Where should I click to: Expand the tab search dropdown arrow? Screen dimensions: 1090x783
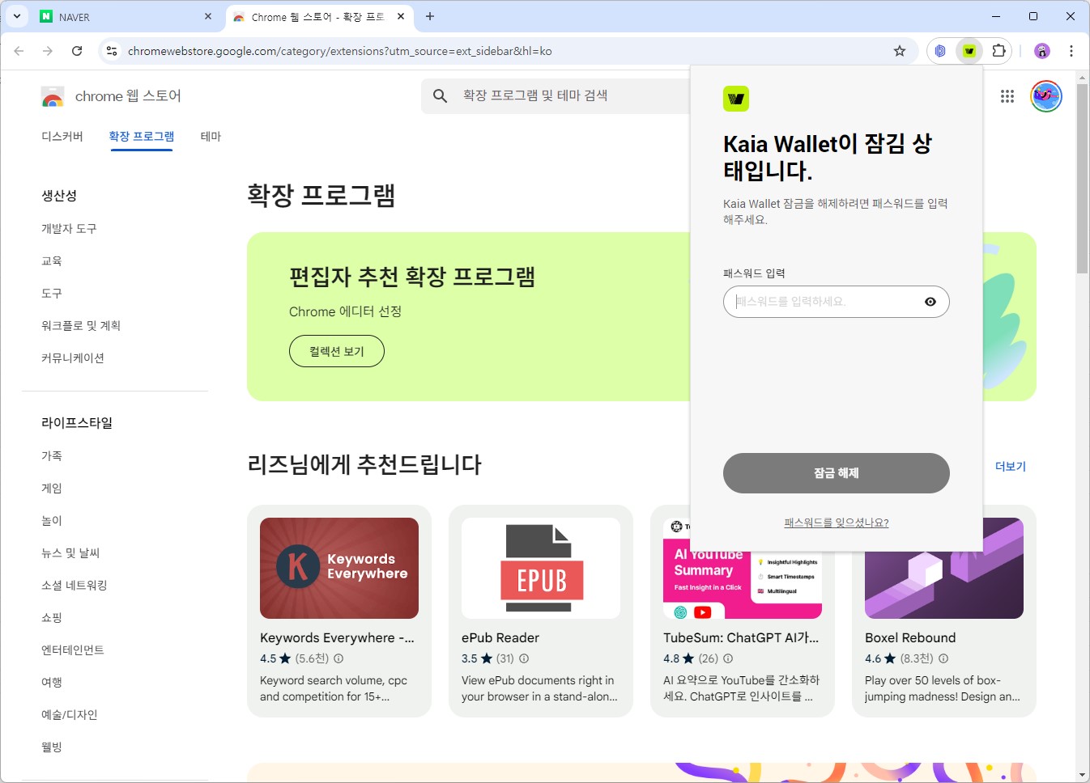pos(16,16)
